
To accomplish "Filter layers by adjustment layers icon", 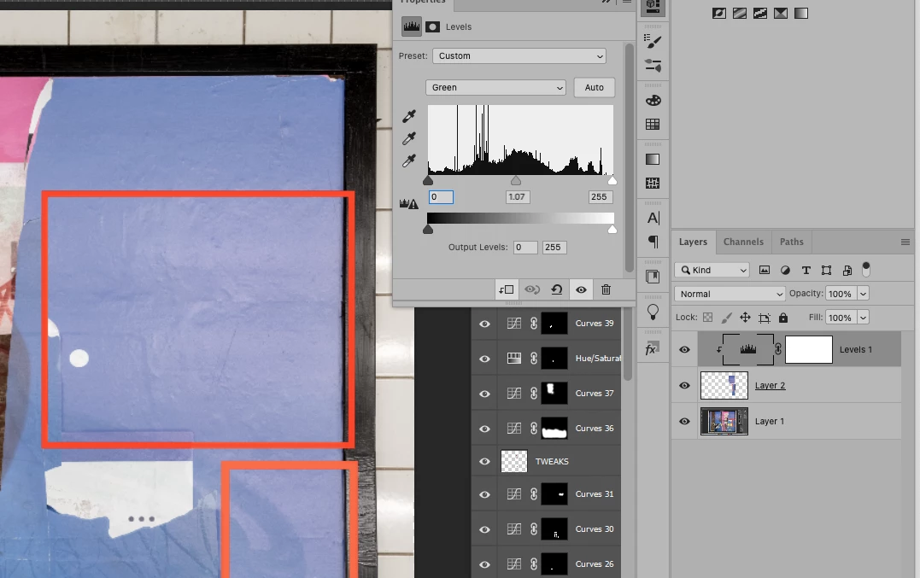I will tap(785, 271).
